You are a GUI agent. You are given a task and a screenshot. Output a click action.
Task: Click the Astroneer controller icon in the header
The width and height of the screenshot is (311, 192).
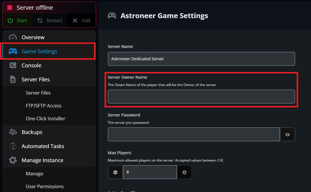click(112, 16)
